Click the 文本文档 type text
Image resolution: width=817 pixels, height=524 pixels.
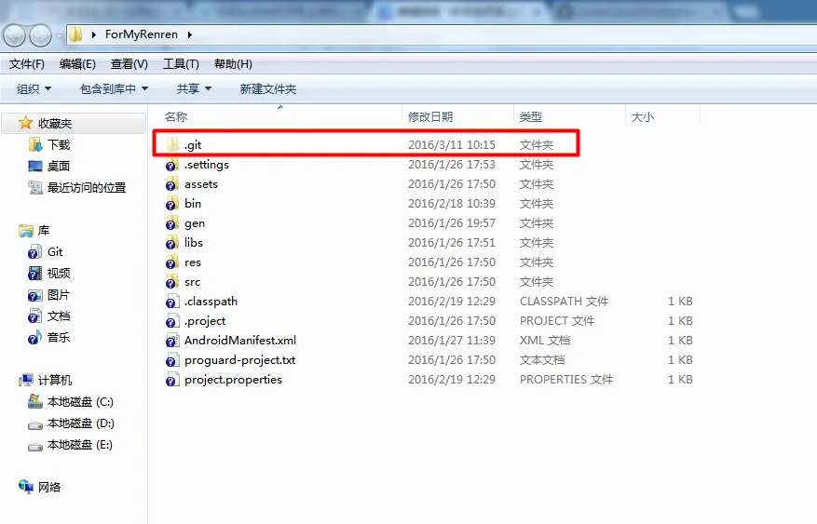542,360
